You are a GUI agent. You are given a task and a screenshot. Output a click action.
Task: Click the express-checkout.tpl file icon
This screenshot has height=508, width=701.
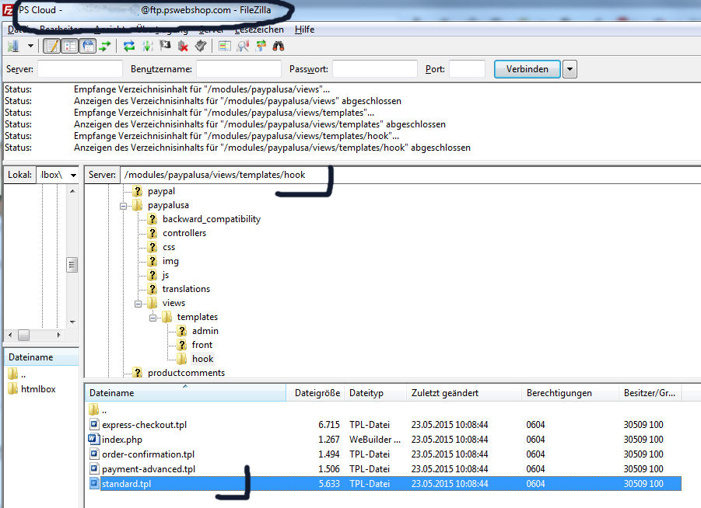click(94, 424)
